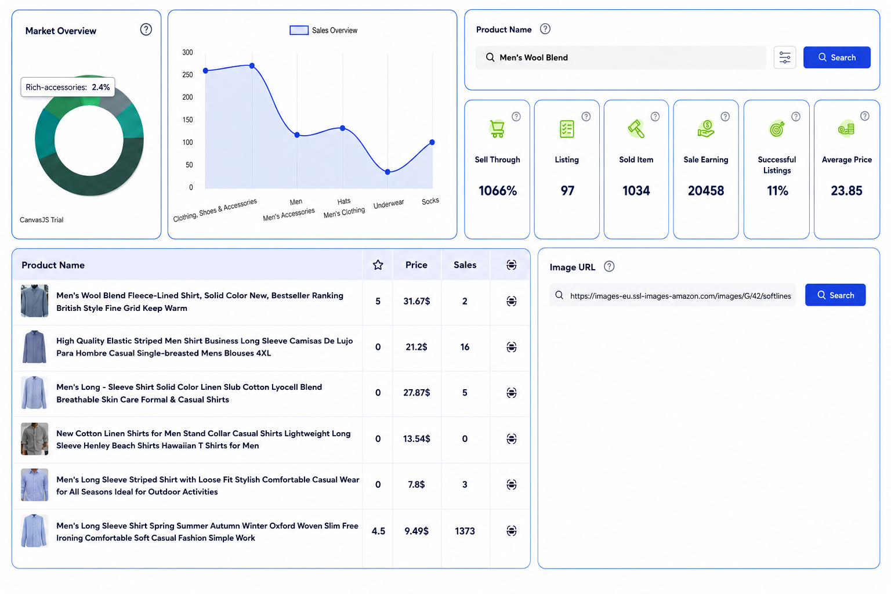Sort by the Price column header

tap(416, 265)
